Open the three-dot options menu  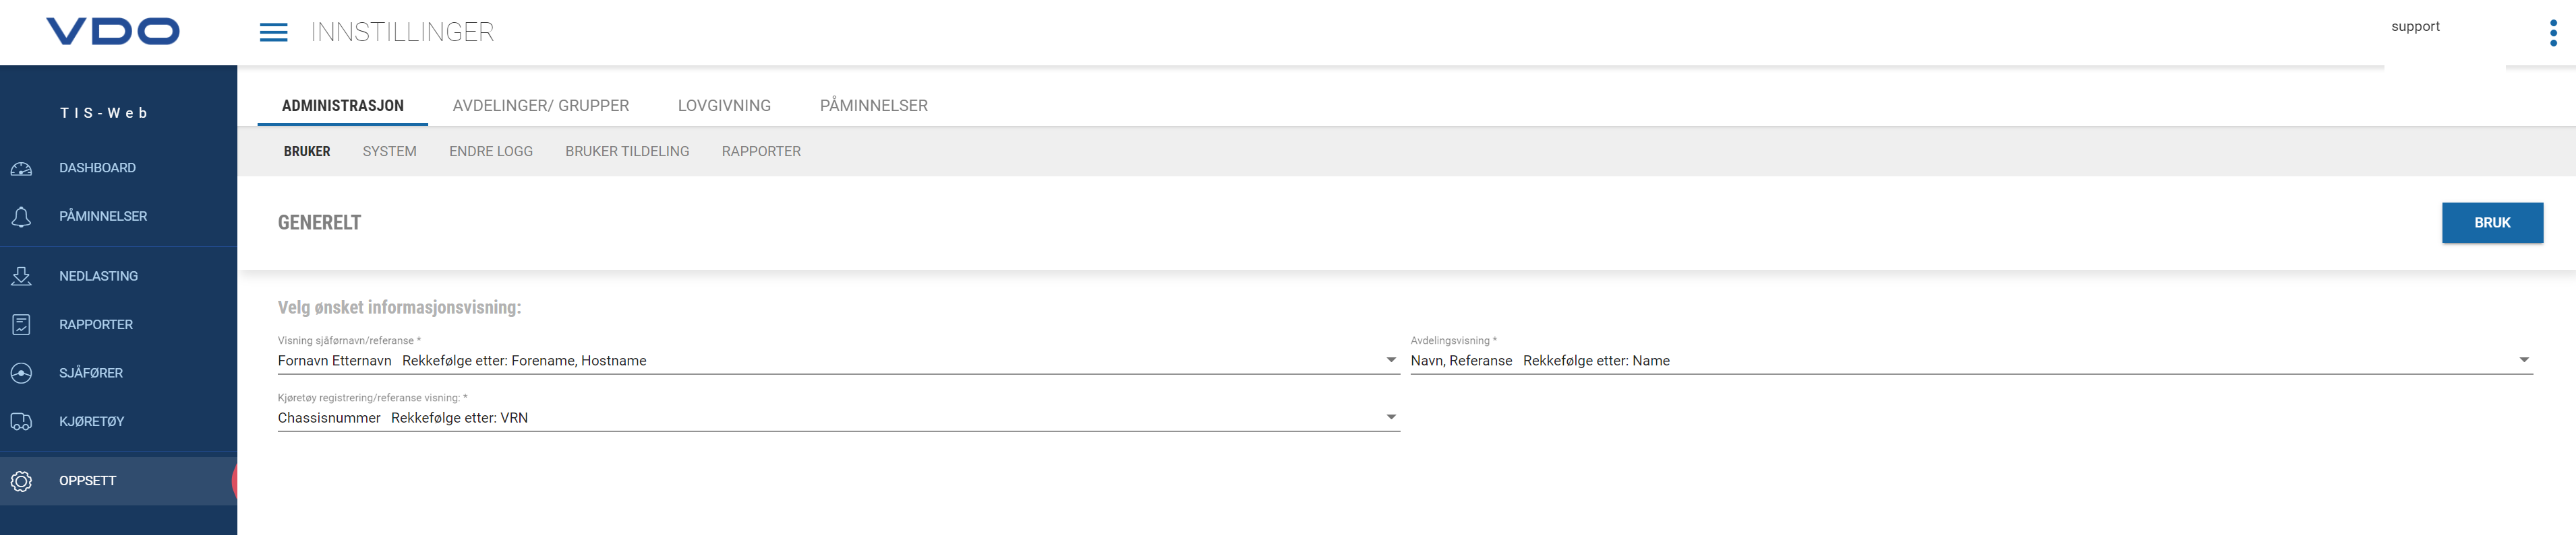tap(2553, 33)
